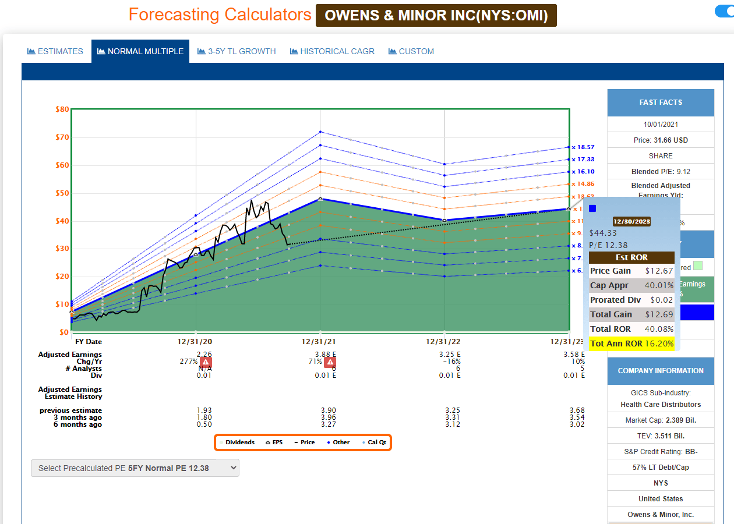
Task: Click 6 months ago estimate 3.02
Action: pos(577,424)
